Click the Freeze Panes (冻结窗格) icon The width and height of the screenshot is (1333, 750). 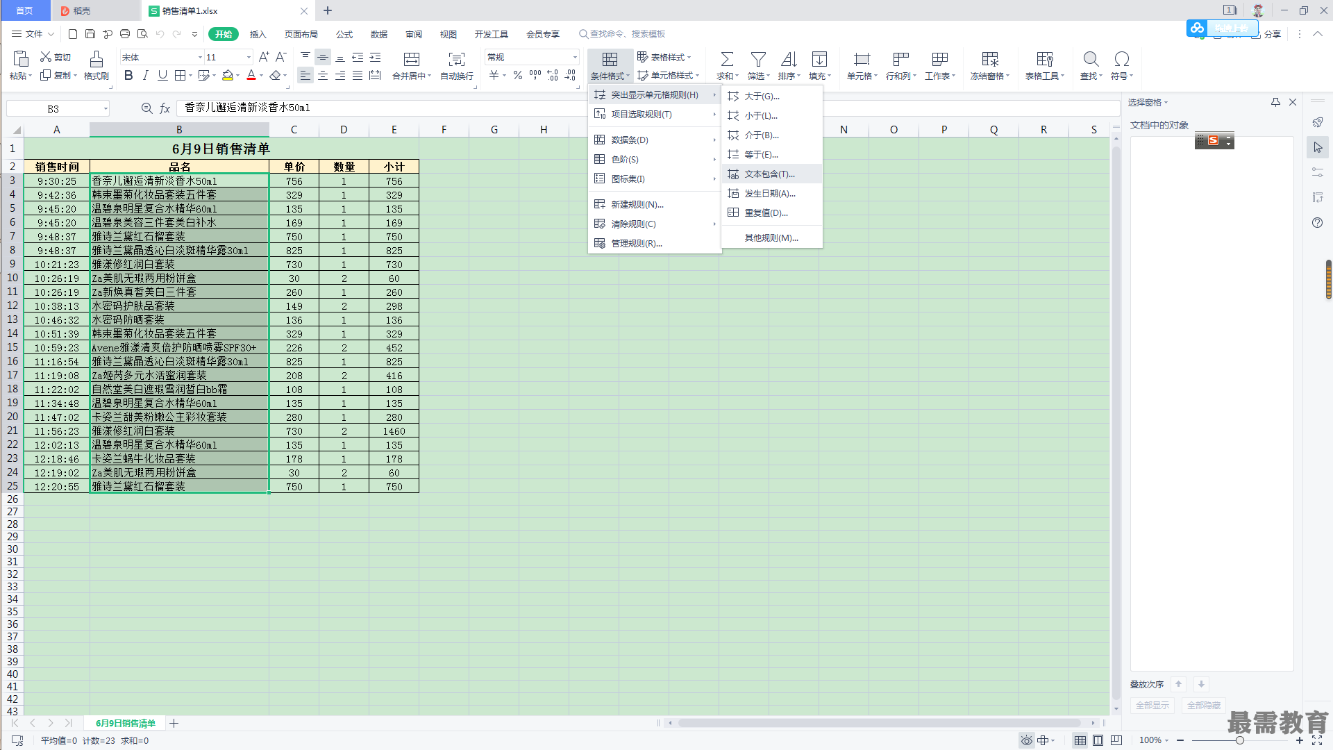pyautogui.click(x=990, y=59)
